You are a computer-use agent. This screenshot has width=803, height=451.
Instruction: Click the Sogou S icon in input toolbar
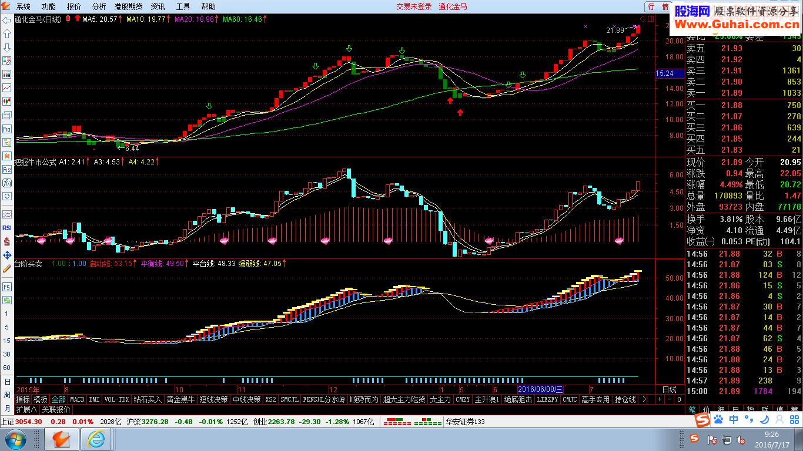coord(702,419)
